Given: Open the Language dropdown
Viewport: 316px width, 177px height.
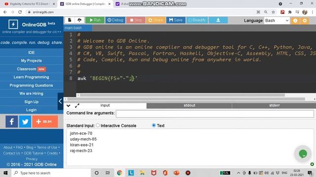Looking at the screenshot, I should (277, 21).
